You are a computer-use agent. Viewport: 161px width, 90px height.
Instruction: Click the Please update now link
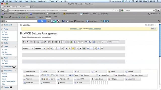tap(95, 29)
